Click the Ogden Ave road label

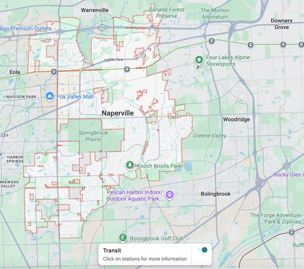[113, 60]
